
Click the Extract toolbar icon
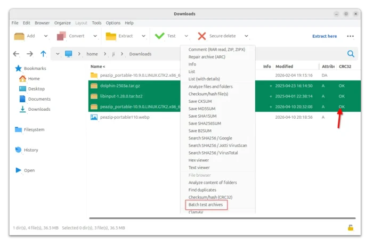click(x=111, y=36)
